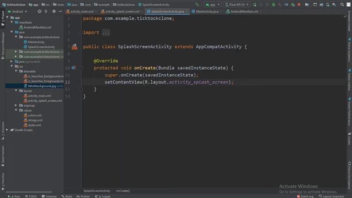This screenshot has width=352, height=198.
Task: Collapse the drawable folder
Action: tap(16, 71)
